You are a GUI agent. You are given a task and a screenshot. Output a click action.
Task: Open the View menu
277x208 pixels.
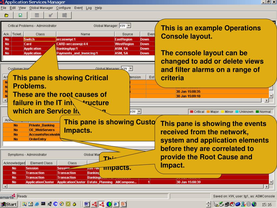pos(22,8)
